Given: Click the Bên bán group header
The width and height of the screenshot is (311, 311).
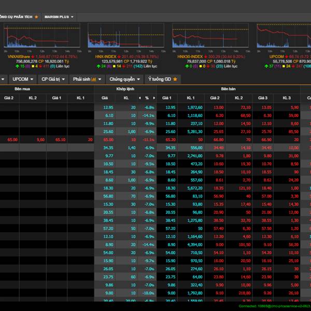Looking at the screenshot, I should 228,89.
